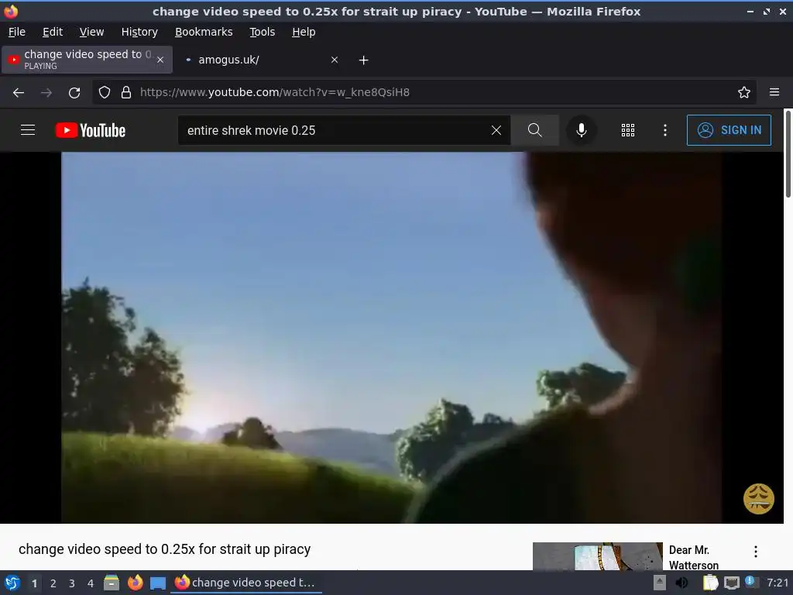Bookmark this page with the star icon
This screenshot has width=793, height=595.
coord(744,93)
